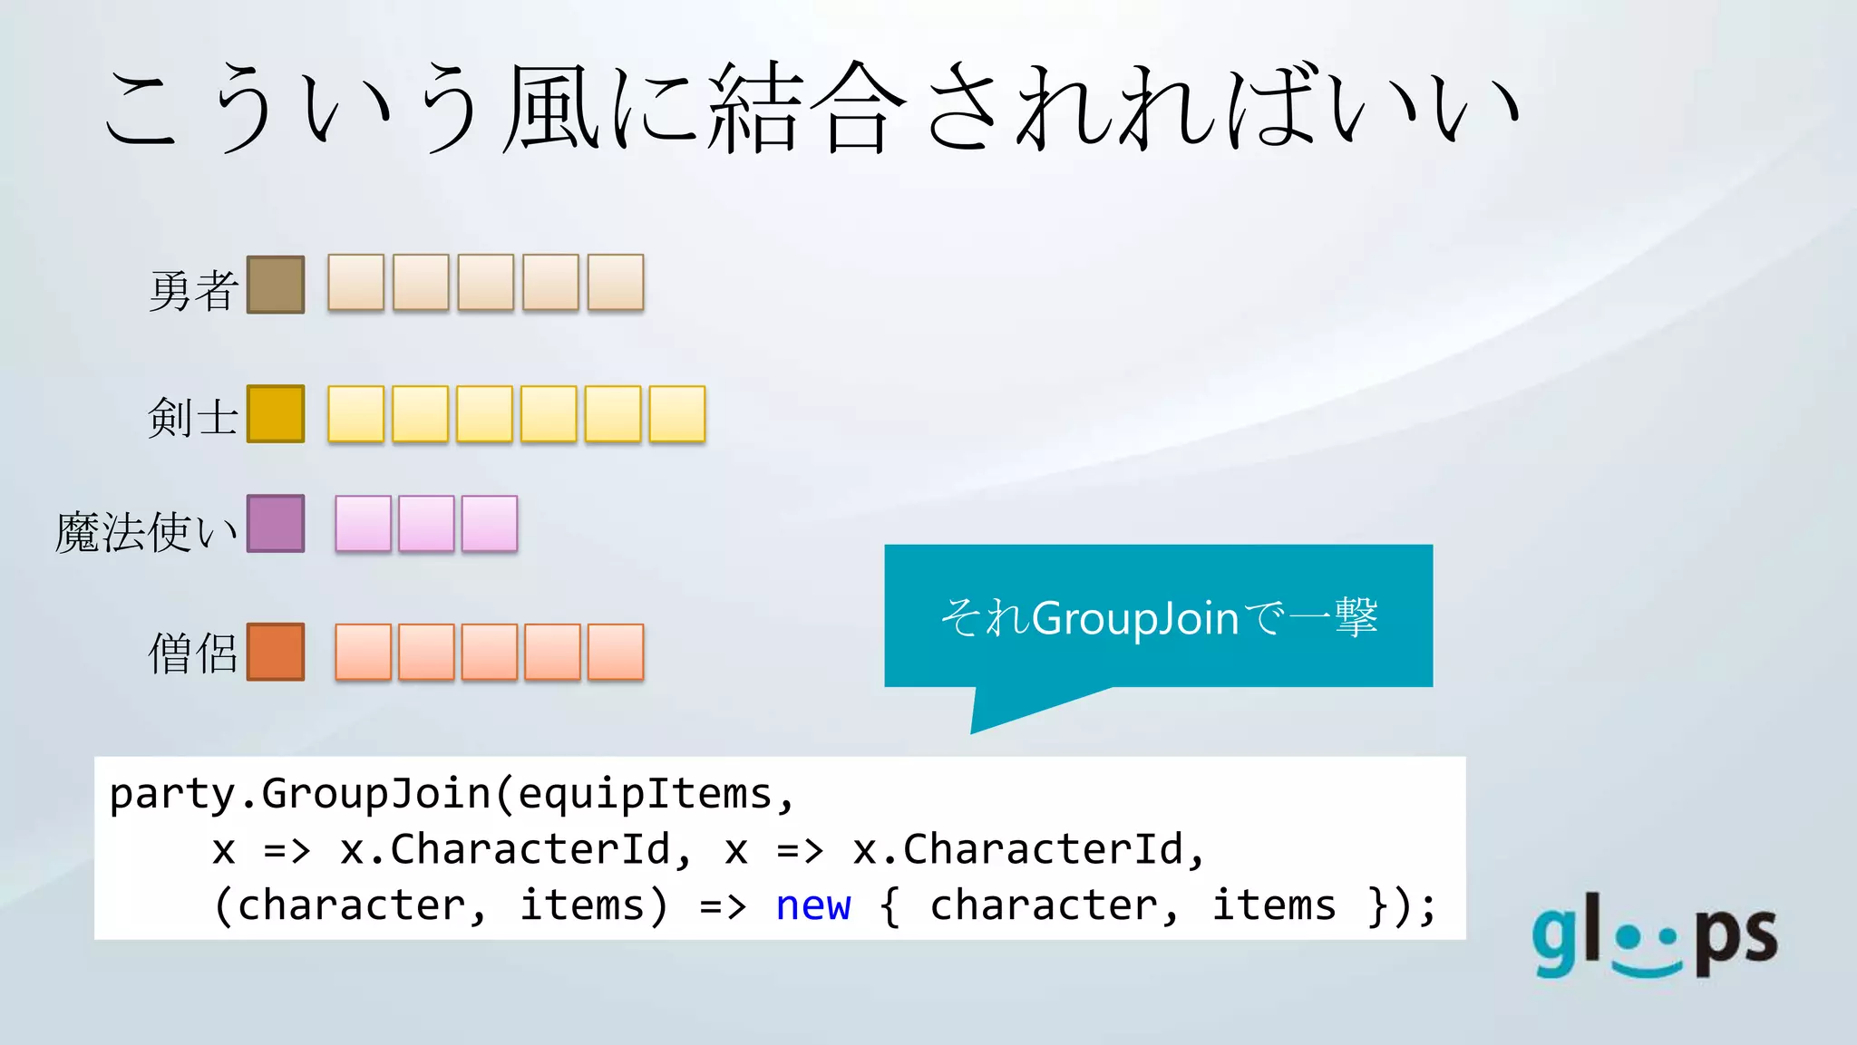1857x1045 pixels.
Task: Click the x => x.CharacterId code line
Action: 709,849
